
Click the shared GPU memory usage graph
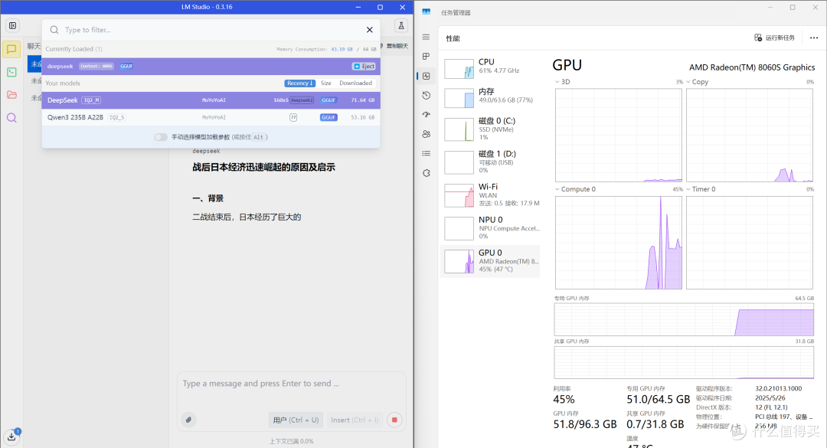pyautogui.click(x=684, y=362)
